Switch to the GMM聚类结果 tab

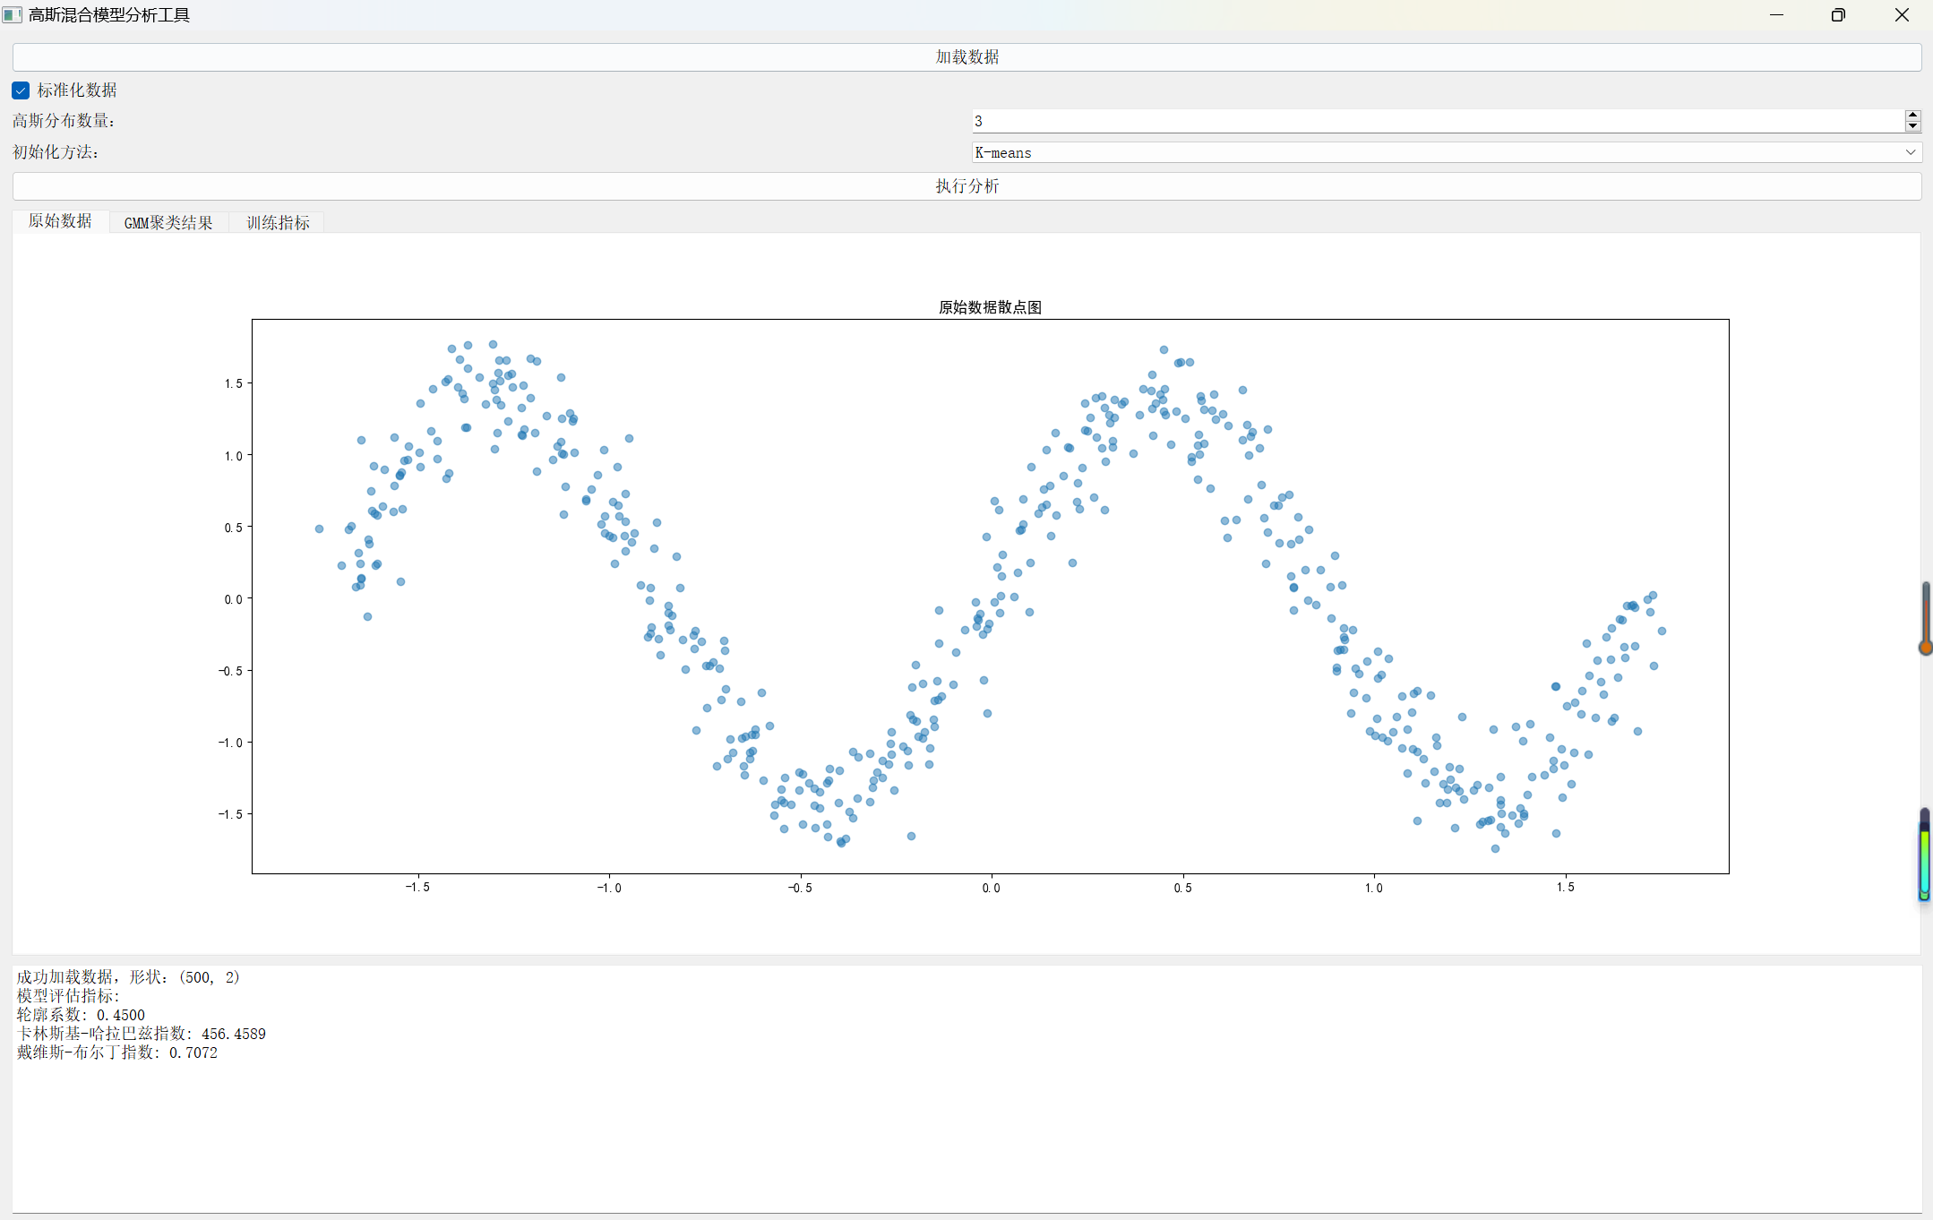(x=168, y=222)
